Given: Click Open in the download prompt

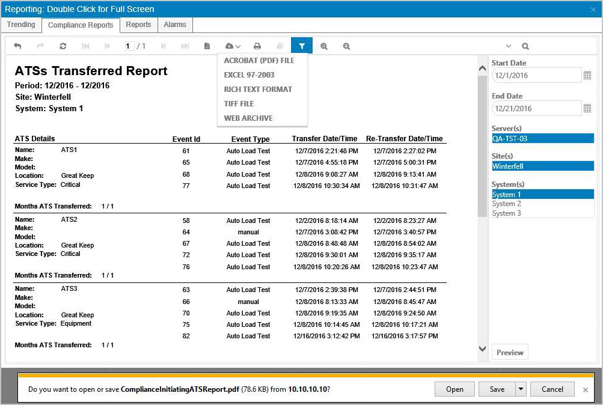Looking at the screenshot, I should [x=455, y=389].
